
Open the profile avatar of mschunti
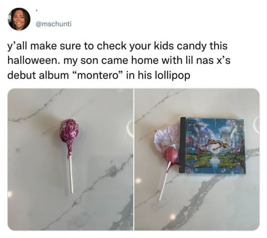pyautogui.click(x=19, y=19)
